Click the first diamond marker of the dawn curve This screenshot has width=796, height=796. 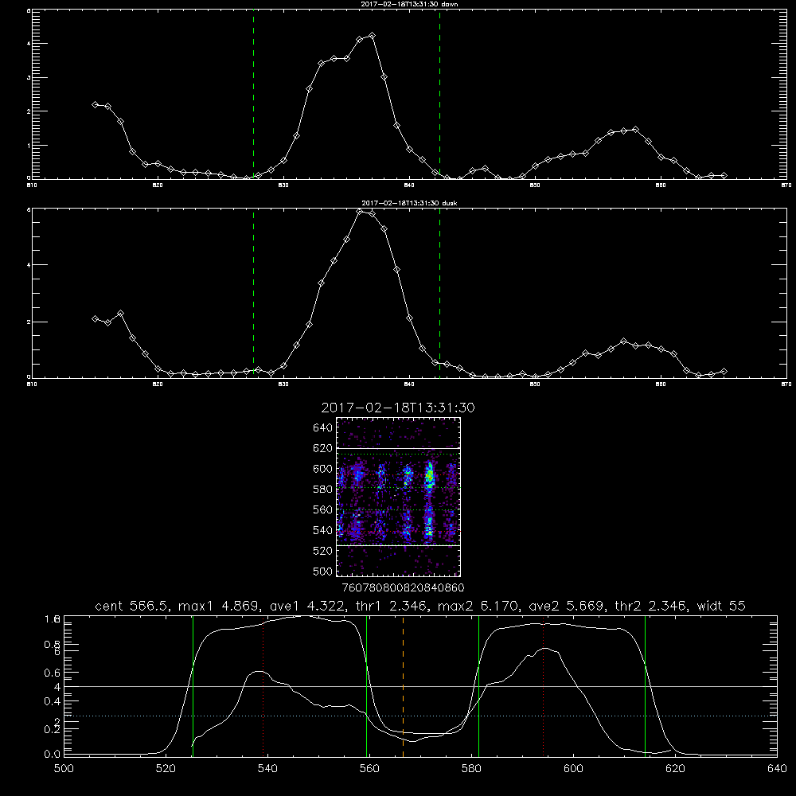point(95,104)
